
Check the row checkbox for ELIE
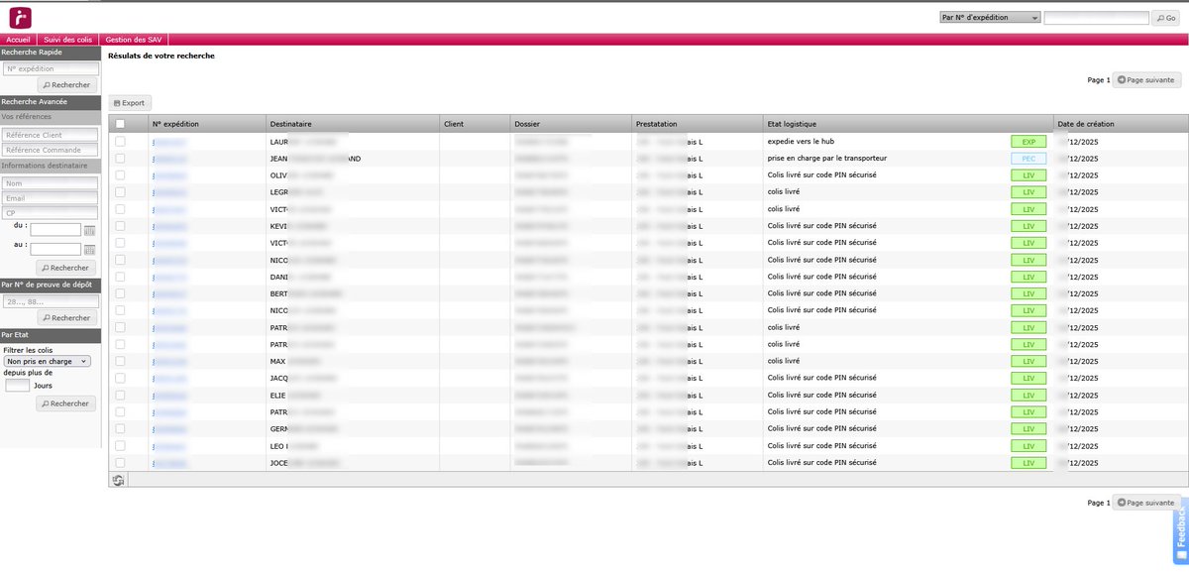point(120,395)
